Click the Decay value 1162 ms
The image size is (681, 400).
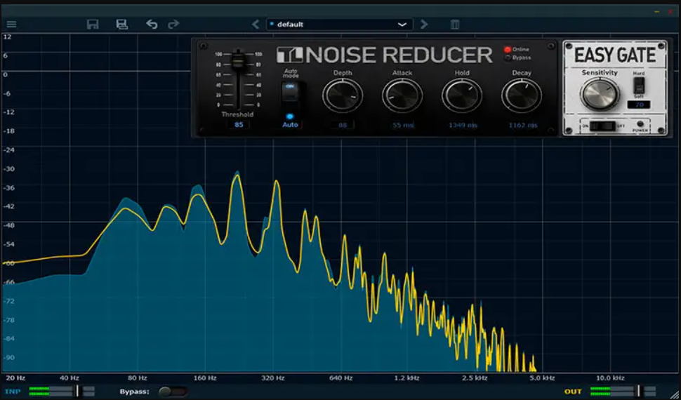(x=523, y=125)
